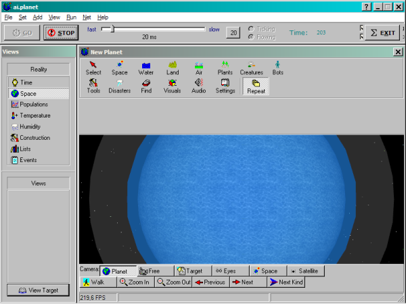406x304 pixels.
Task: Open the Visuals tool
Action: 172,86
